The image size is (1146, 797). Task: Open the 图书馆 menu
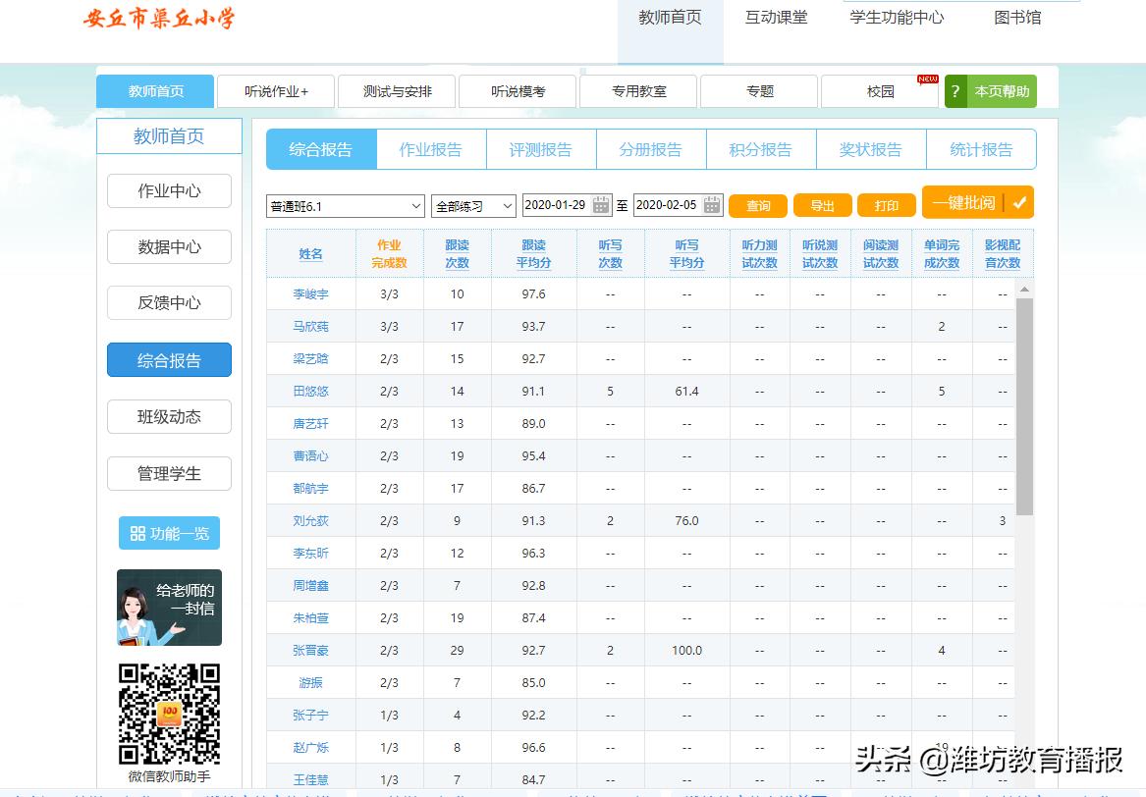1018,17
